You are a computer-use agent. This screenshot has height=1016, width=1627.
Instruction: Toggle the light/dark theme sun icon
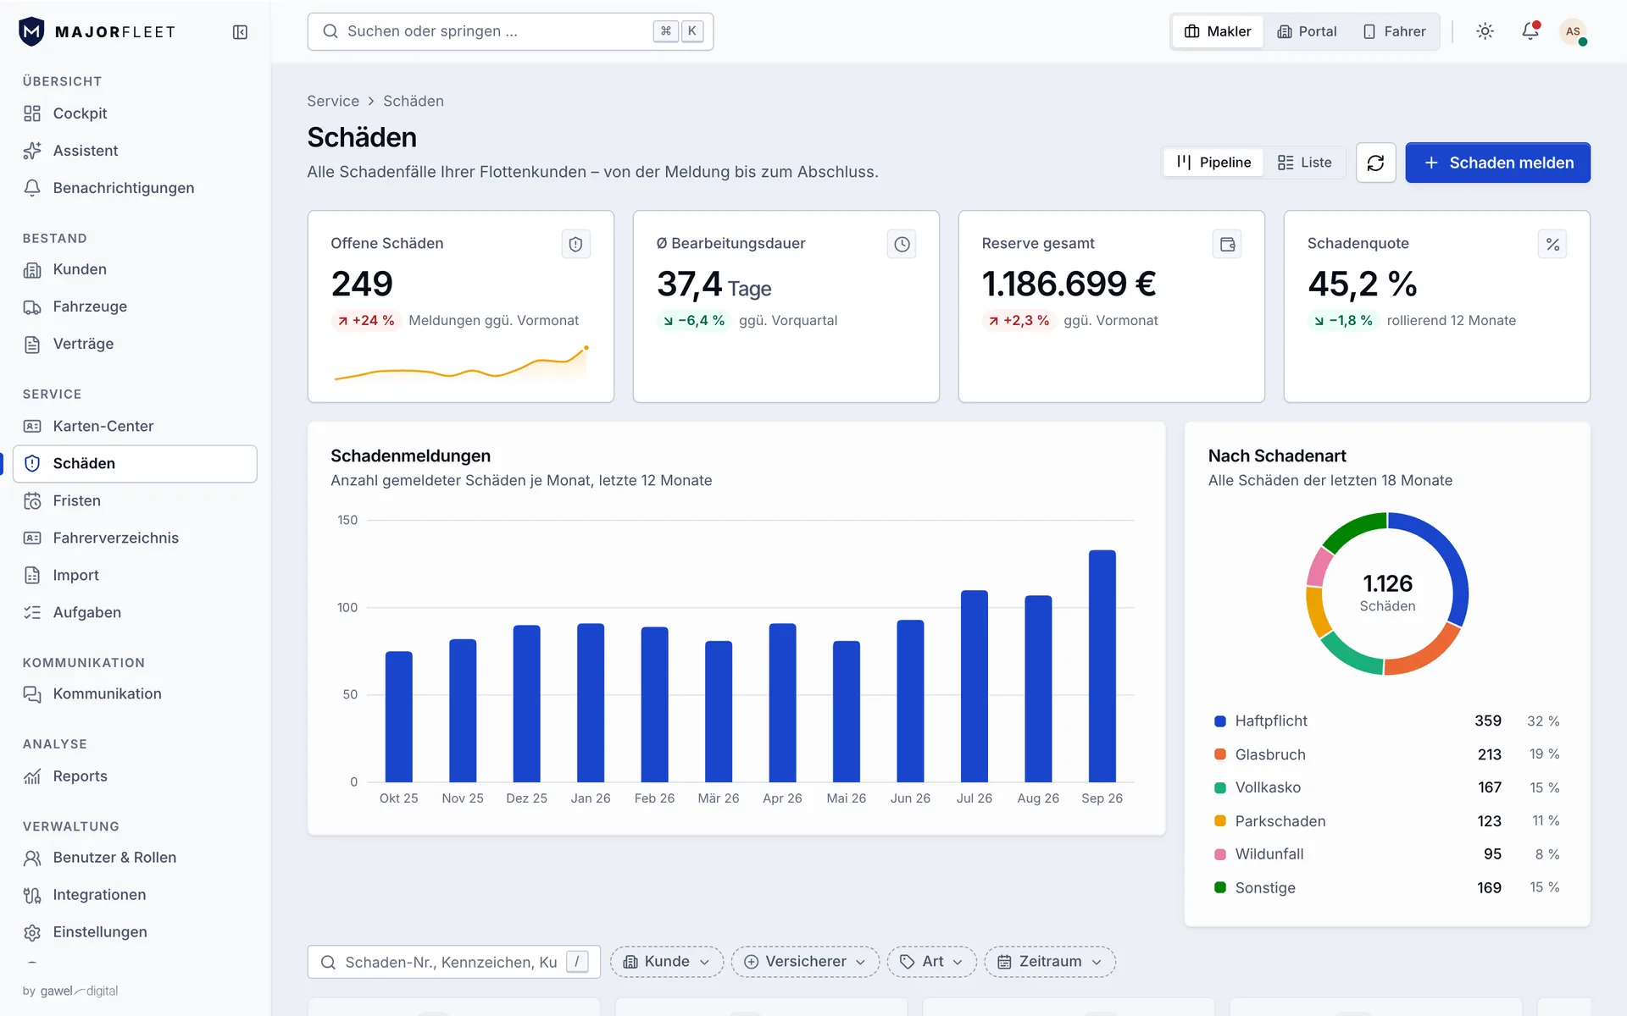[1485, 31]
